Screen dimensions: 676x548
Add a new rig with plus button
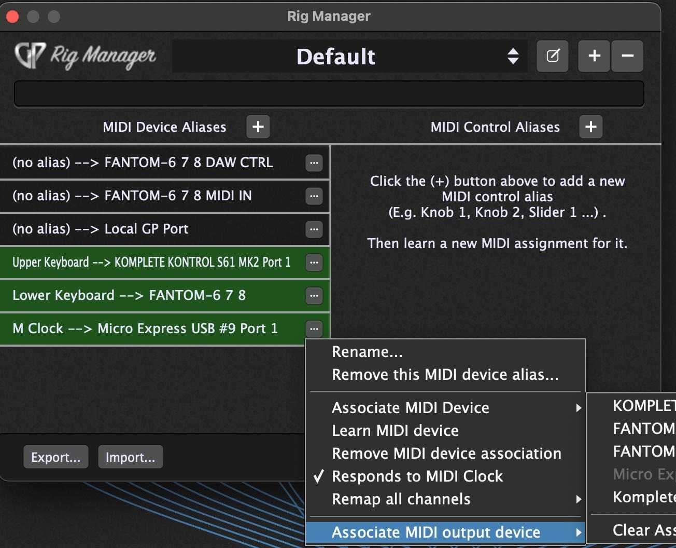(x=595, y=56)
